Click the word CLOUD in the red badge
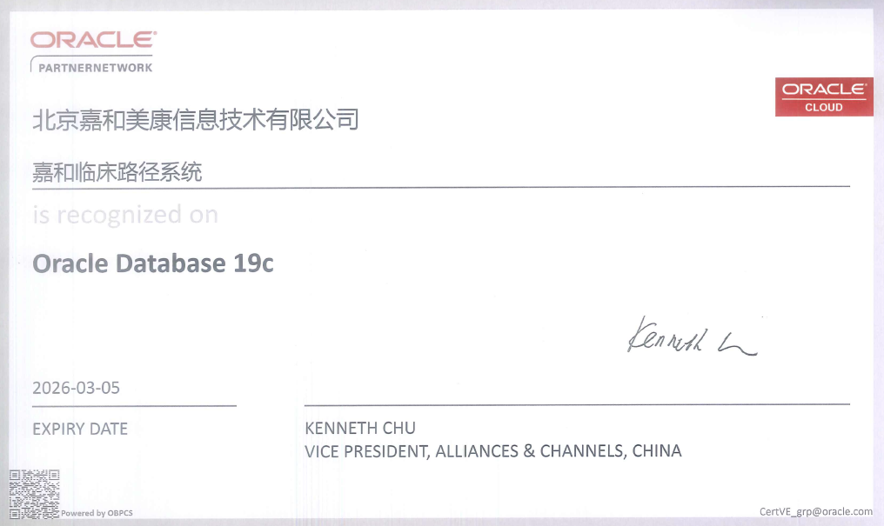 823,107
